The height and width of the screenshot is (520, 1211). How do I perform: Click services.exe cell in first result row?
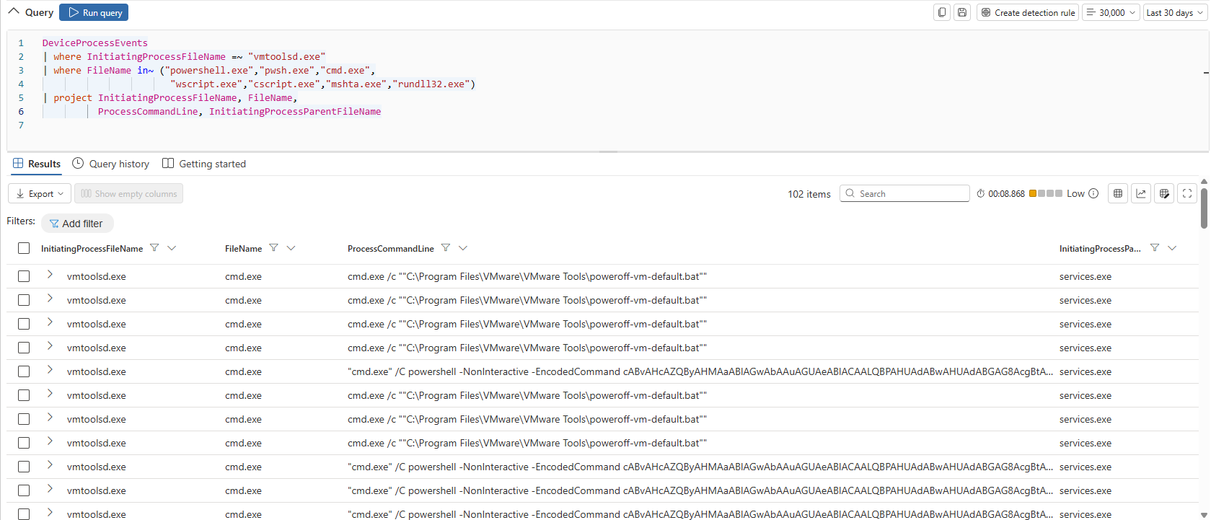pyautogui.click(x=1086, y=276)
